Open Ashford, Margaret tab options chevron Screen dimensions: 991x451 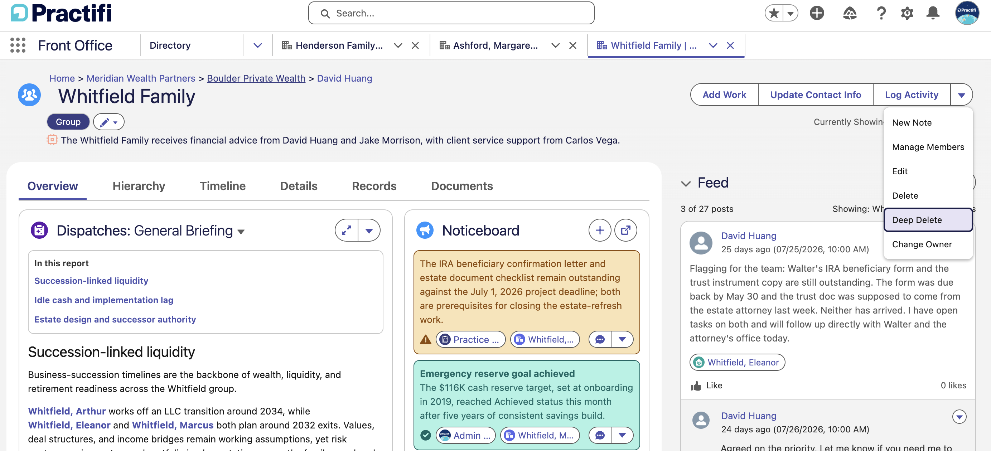[555, 45]
